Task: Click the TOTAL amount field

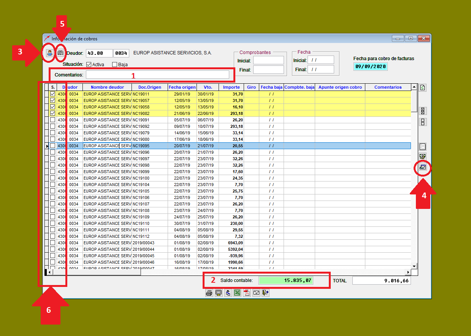Action: pos(382,280)
